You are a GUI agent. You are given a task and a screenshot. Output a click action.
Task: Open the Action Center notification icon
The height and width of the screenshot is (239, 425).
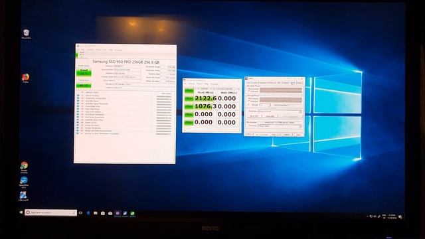pyautogui.click(x=400, y=217)
